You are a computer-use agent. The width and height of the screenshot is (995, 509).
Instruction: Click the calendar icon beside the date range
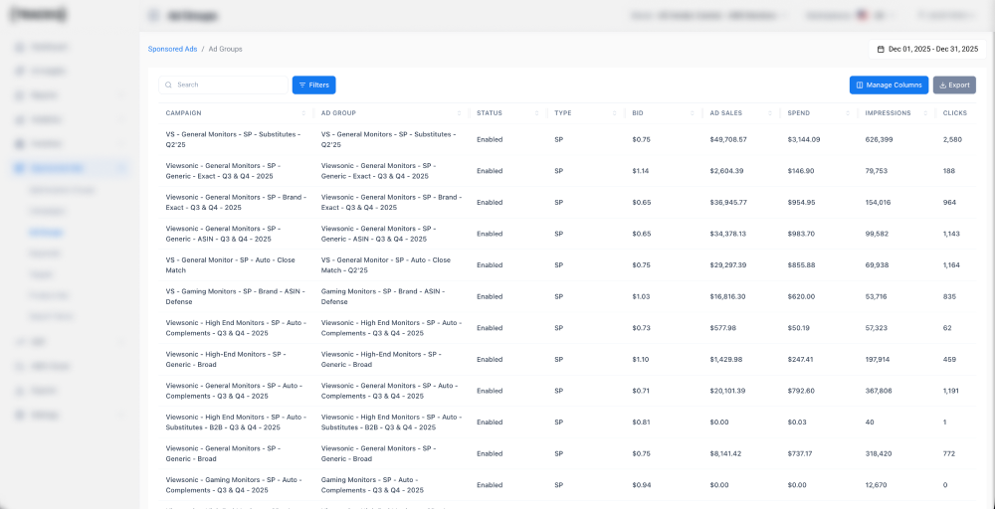coord(881,49)
